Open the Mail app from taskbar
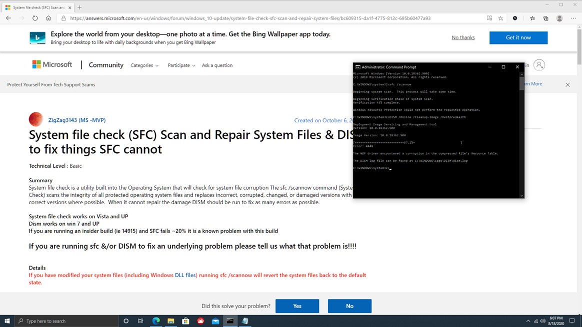 point(215,321)
